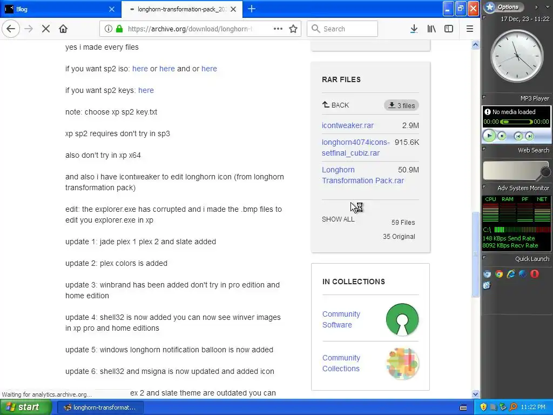This screenshot has height=415, width=553.
Task: Open a new tab with plus button
Action: [x=252, y=9]
